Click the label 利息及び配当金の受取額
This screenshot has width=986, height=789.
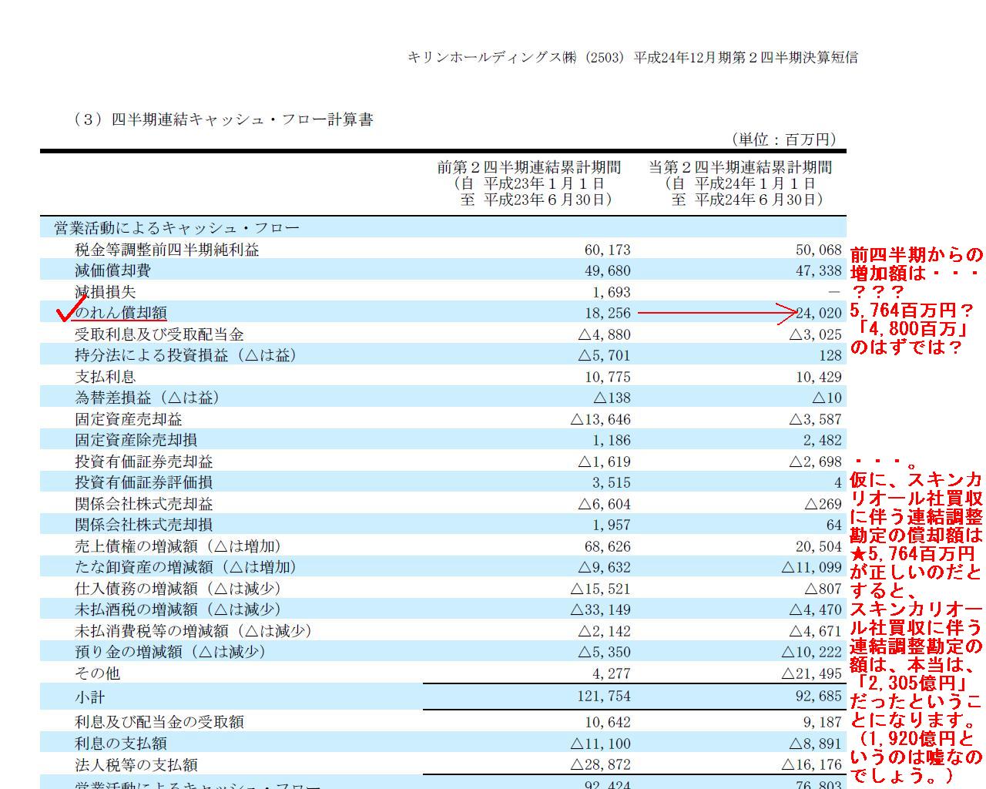(x=159, y=722)
